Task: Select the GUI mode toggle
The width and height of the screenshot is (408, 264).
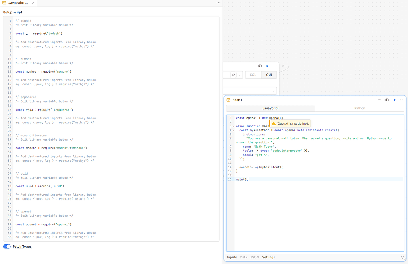Action: 269,75
